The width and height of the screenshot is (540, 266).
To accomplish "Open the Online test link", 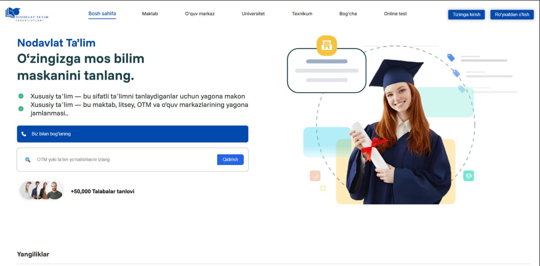I will [x=395, y=14].
